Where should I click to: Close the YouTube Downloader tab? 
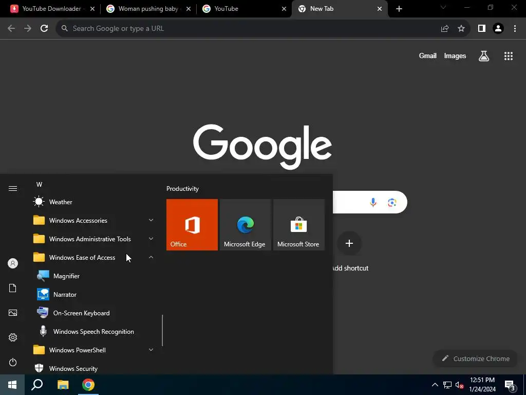92,9
